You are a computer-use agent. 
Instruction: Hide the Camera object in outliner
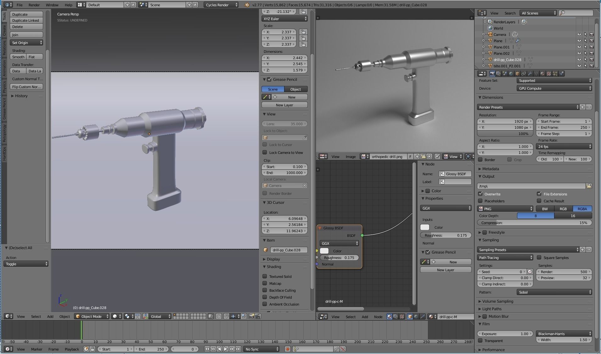(579, 34)
